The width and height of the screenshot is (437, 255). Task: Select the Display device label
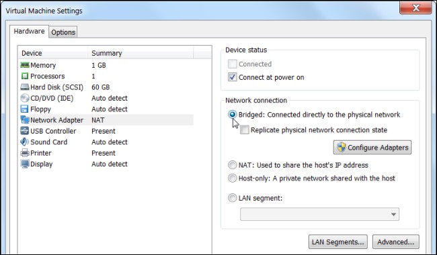coord(41,164)
